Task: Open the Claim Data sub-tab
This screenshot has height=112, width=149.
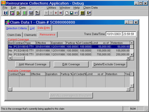Action: point(14,35)
